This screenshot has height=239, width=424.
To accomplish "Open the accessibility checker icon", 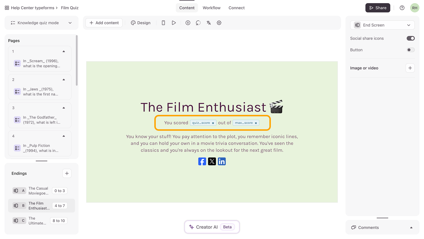I will (x=188, y=23).
